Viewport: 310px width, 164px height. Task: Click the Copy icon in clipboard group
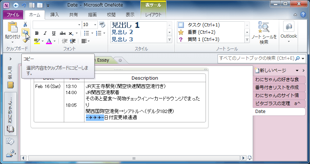tap(25, 33)
